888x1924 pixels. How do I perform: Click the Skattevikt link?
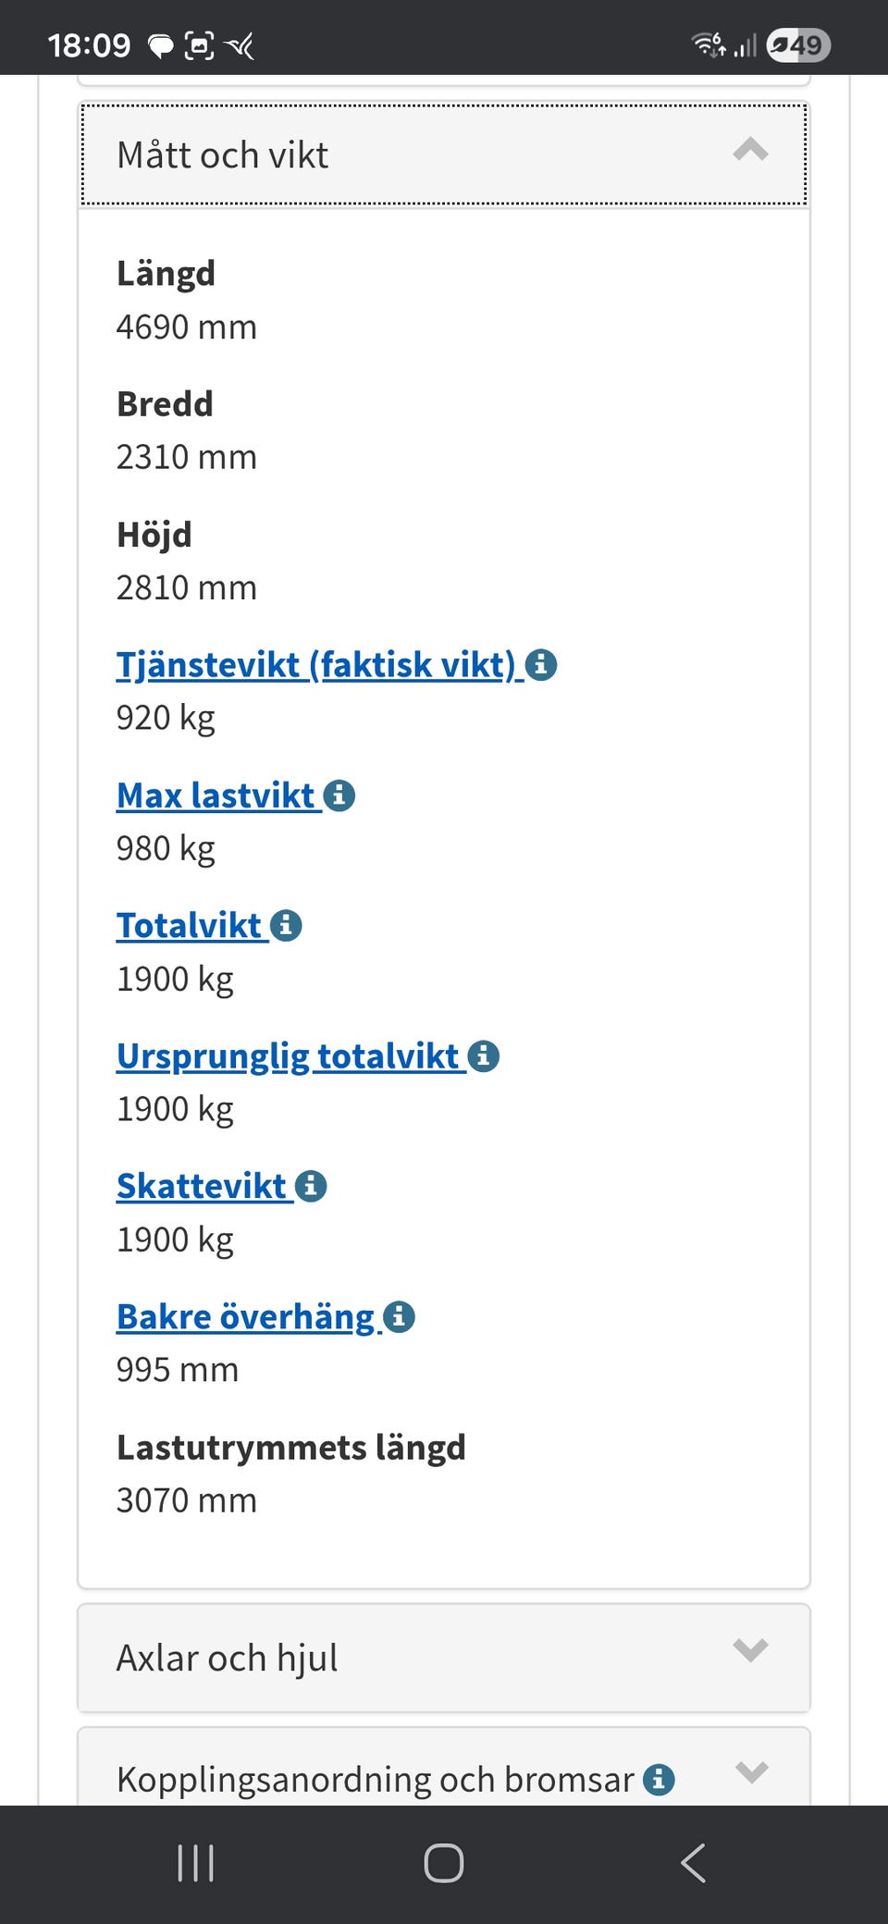coord(202,1187)
